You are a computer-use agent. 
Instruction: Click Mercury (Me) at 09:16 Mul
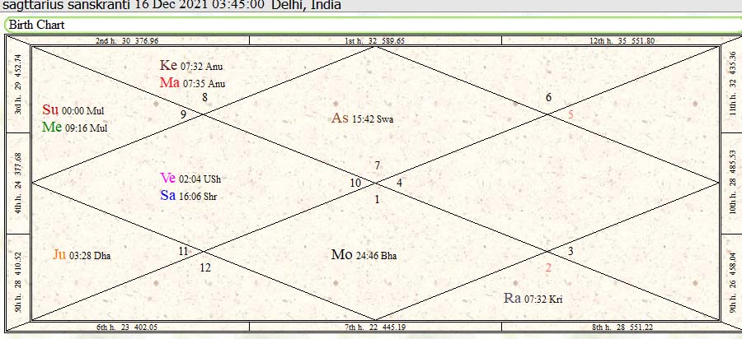pyautogui.click(x=74, y=128)
